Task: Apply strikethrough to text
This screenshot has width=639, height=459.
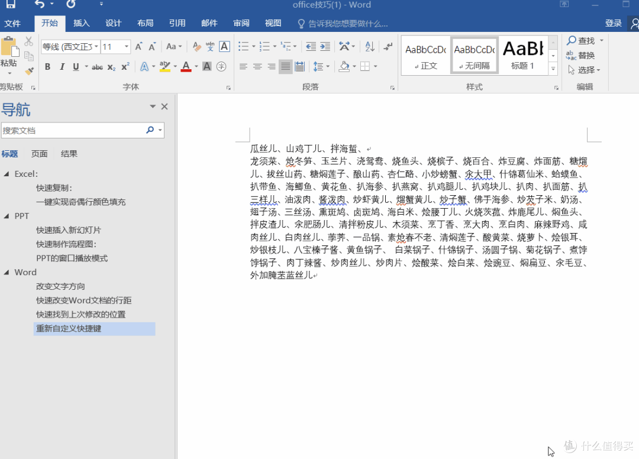Action: 98,67
